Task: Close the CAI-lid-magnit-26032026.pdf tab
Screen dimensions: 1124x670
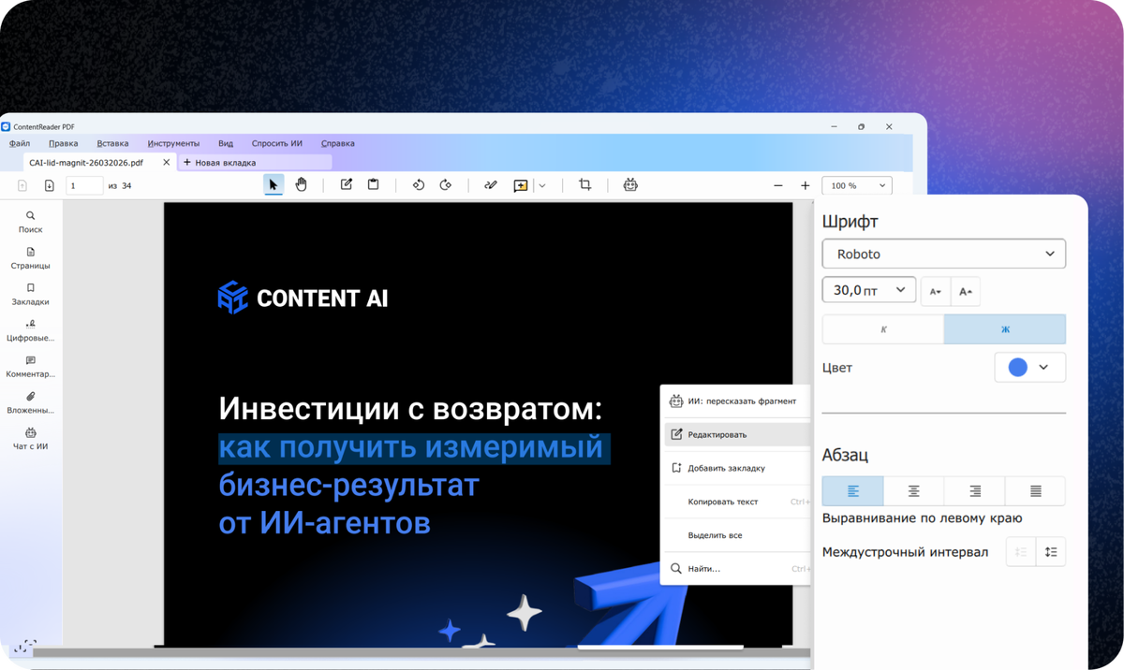Action: pos(167,163)
